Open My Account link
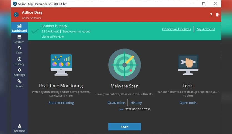The image size is (232, 134). (206, 29)
